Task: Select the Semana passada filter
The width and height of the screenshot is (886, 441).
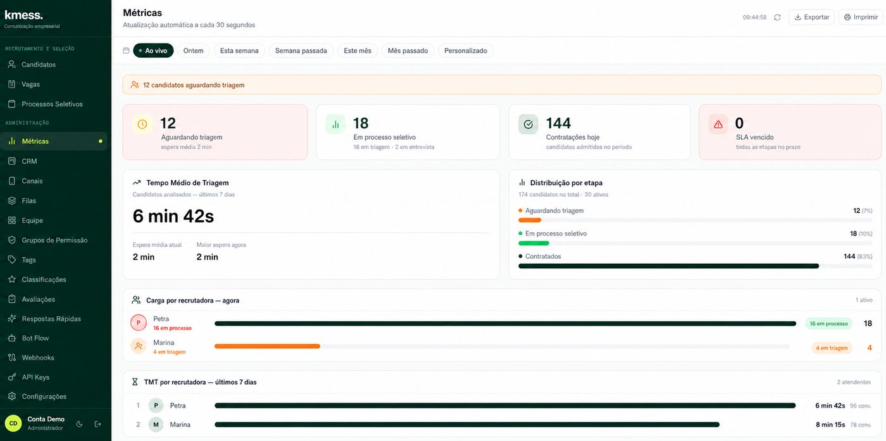Action: [x=301, y=51]
